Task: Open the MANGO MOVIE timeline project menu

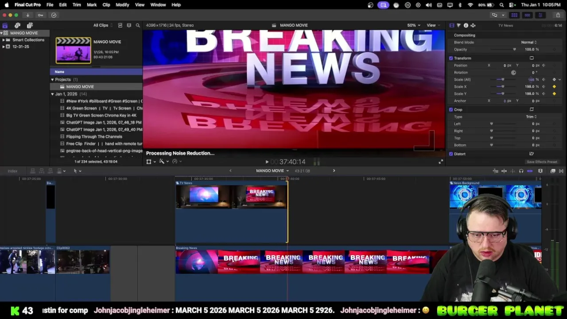Action: point(272,171)
